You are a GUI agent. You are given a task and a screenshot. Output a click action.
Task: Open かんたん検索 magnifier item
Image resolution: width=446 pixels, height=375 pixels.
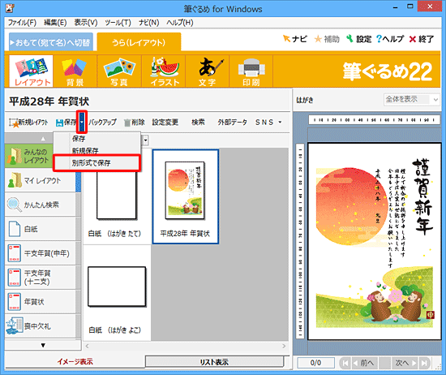click(41, 205)
